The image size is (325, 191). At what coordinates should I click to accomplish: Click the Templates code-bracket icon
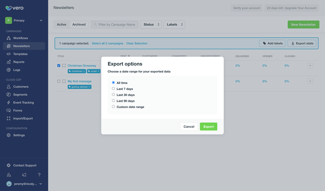9,54
